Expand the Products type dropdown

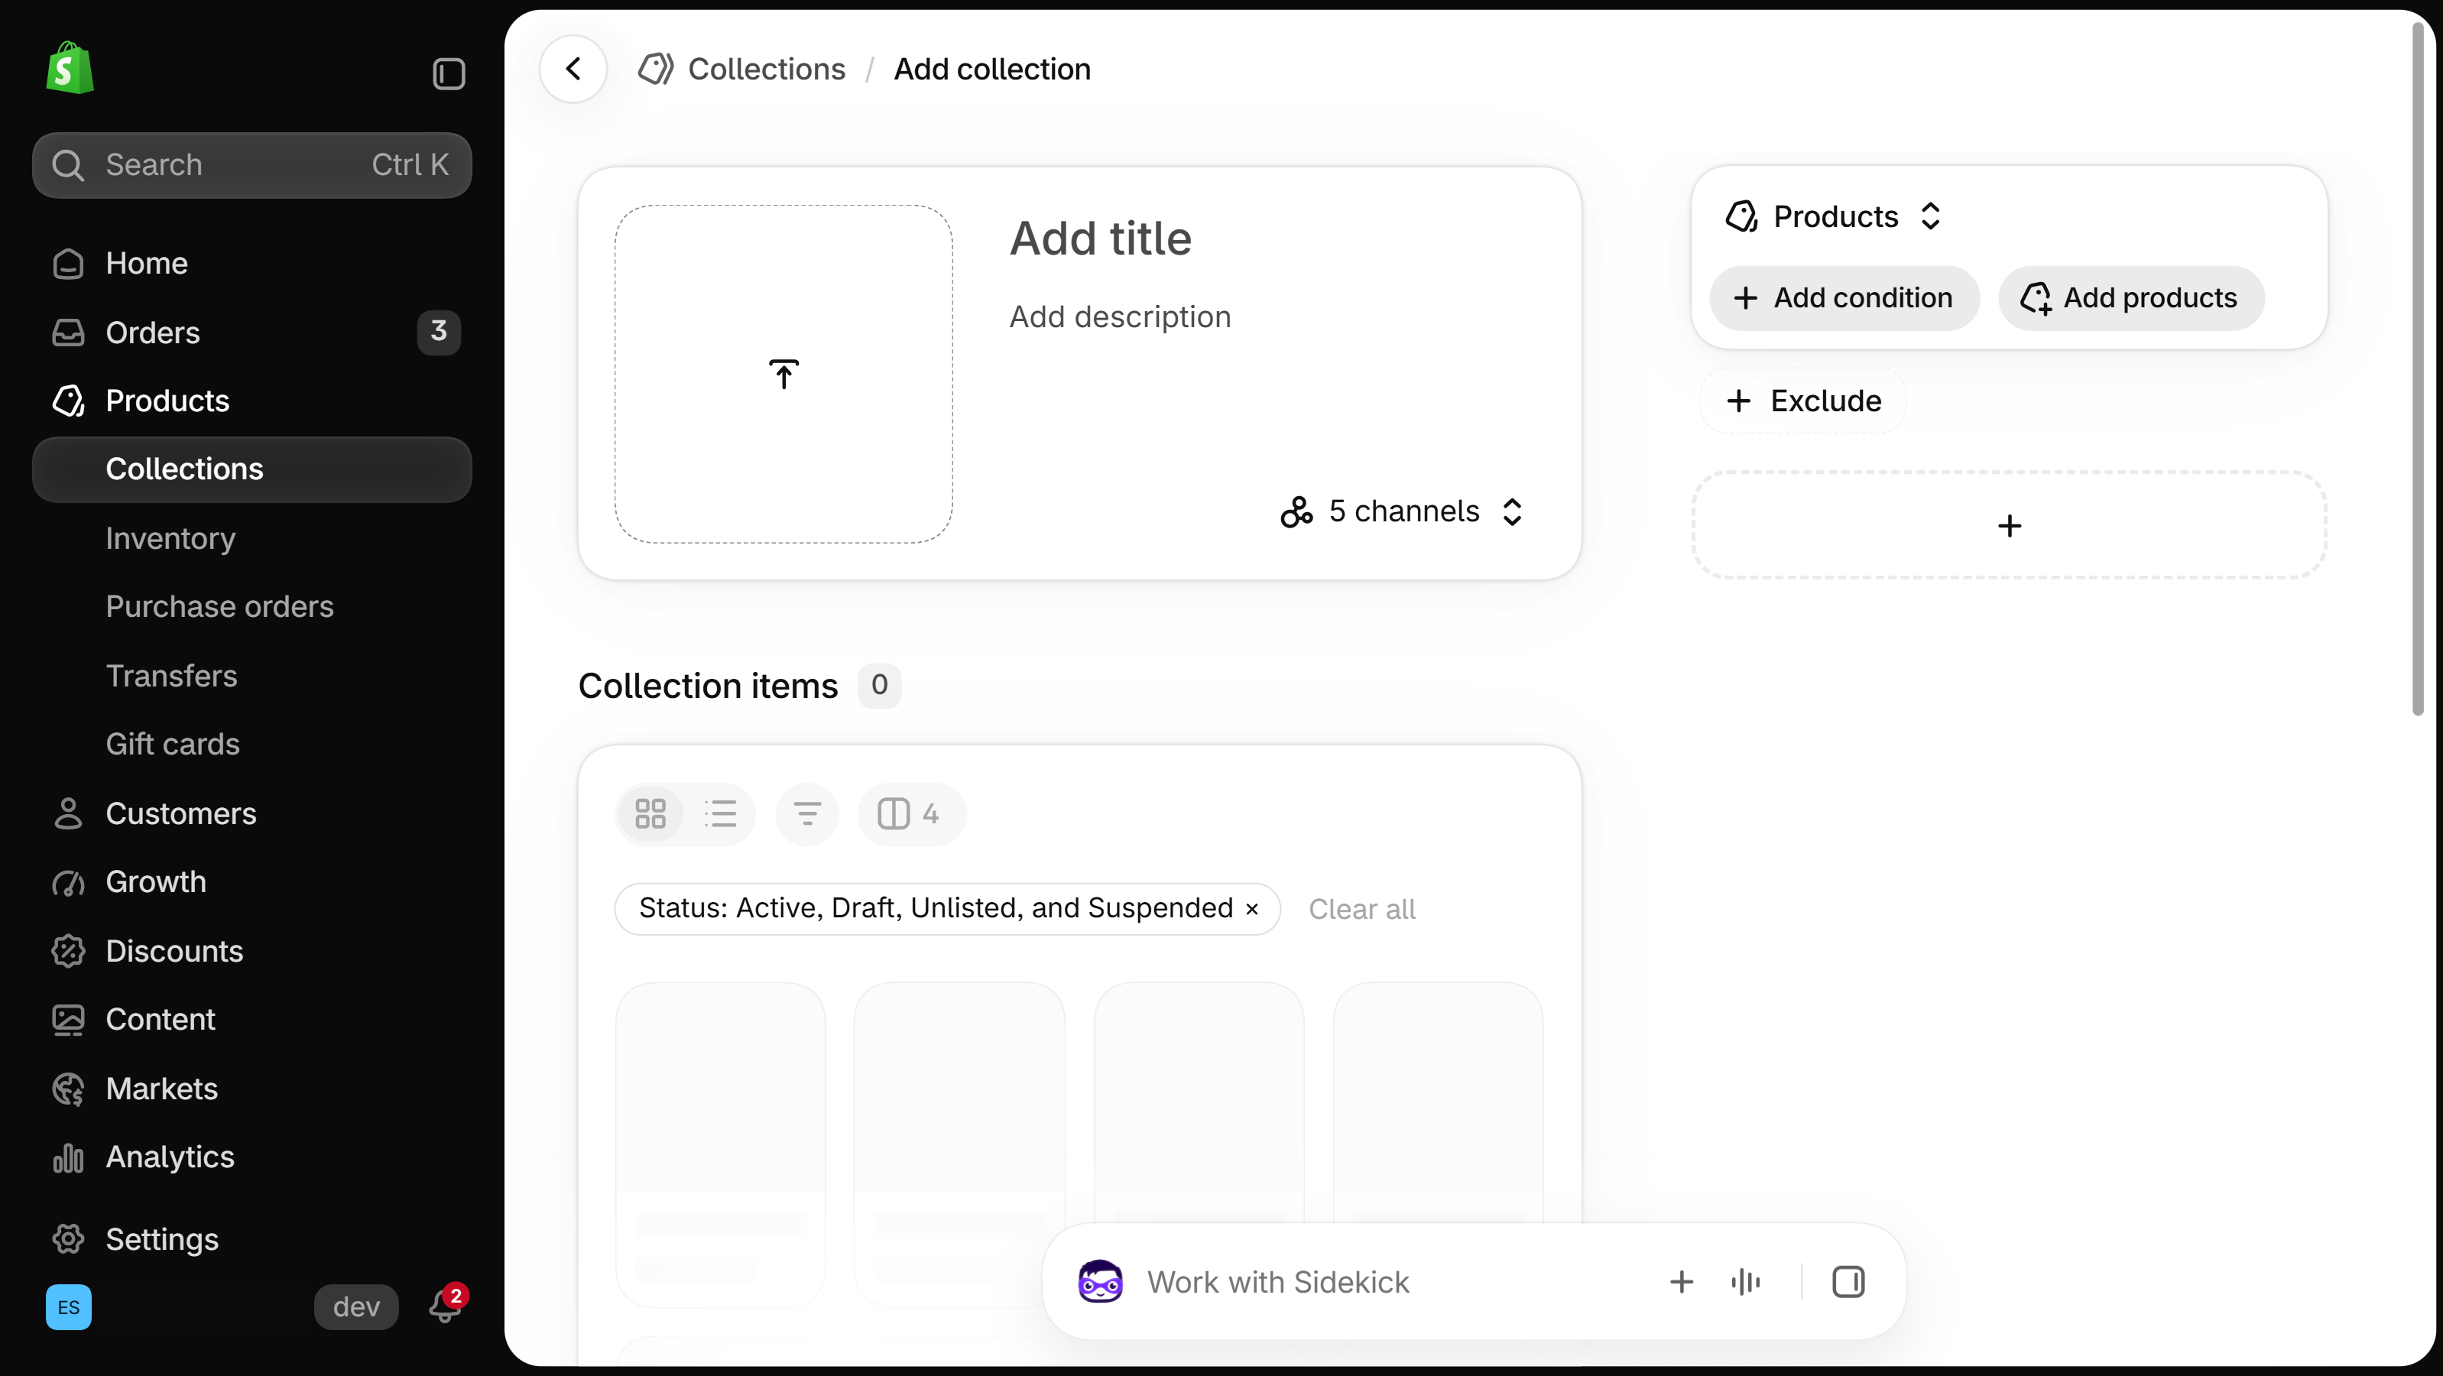pos(1833,216)
